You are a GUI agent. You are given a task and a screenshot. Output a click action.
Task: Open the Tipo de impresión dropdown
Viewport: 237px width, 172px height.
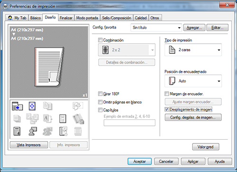tap(193, 50)
